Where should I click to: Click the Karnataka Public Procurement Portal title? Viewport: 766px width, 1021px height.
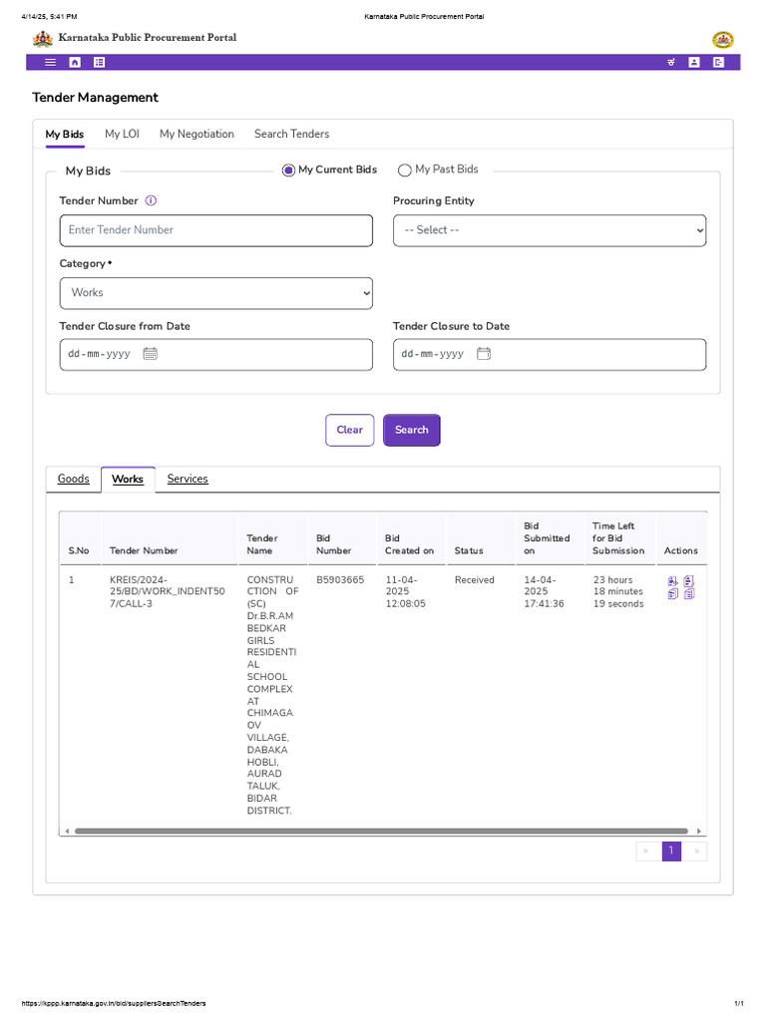pyautogui.click(x=148, y=38)
